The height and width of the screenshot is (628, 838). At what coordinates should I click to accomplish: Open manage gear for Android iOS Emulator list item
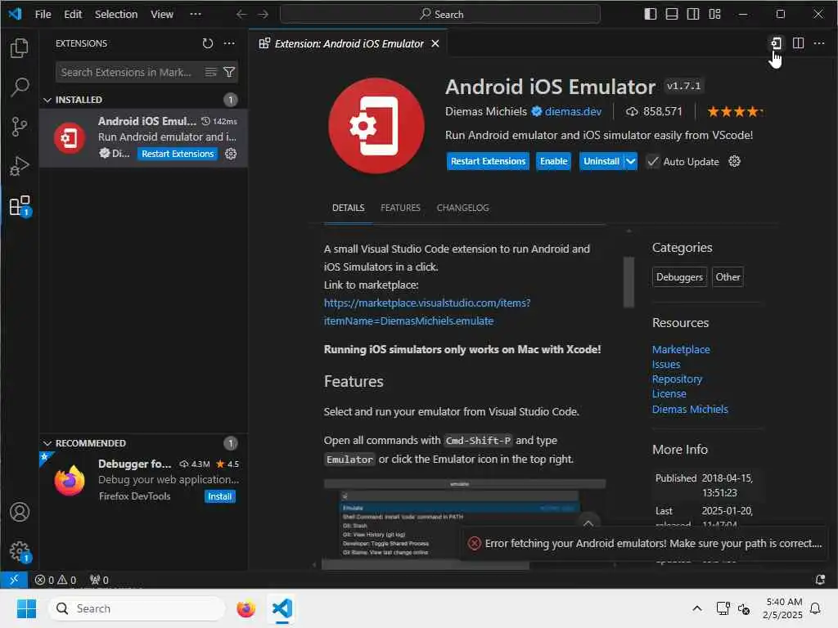[x=231, y=154]
